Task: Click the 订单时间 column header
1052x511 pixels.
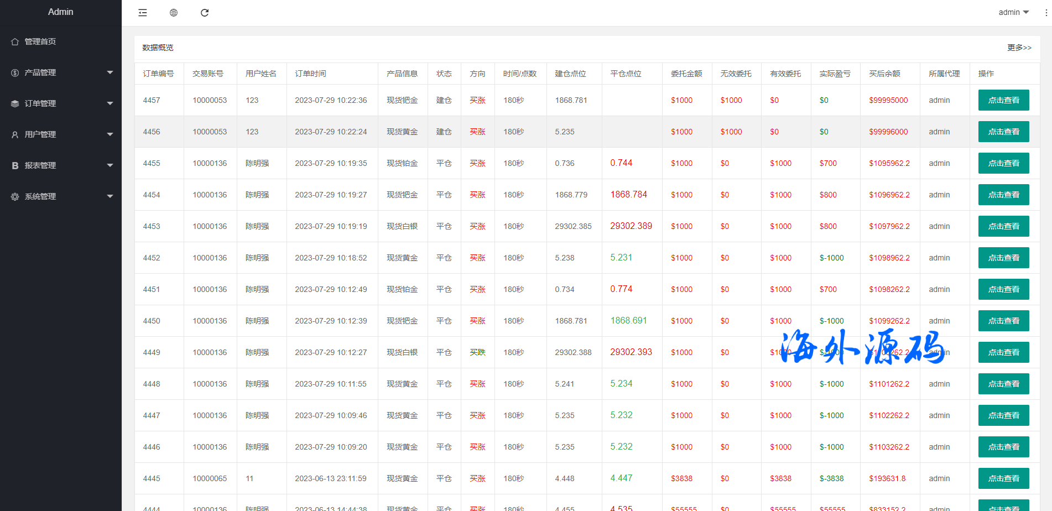Action: (310, 74)
